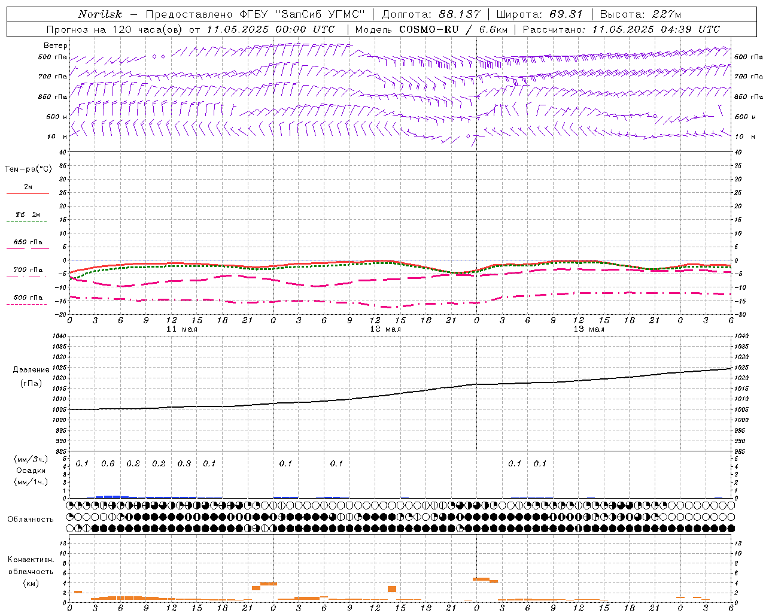Screen dimensions: 766x613
Task: Click the 'Конвективн.' convective cloud label
Action: (x=31, y=560)
